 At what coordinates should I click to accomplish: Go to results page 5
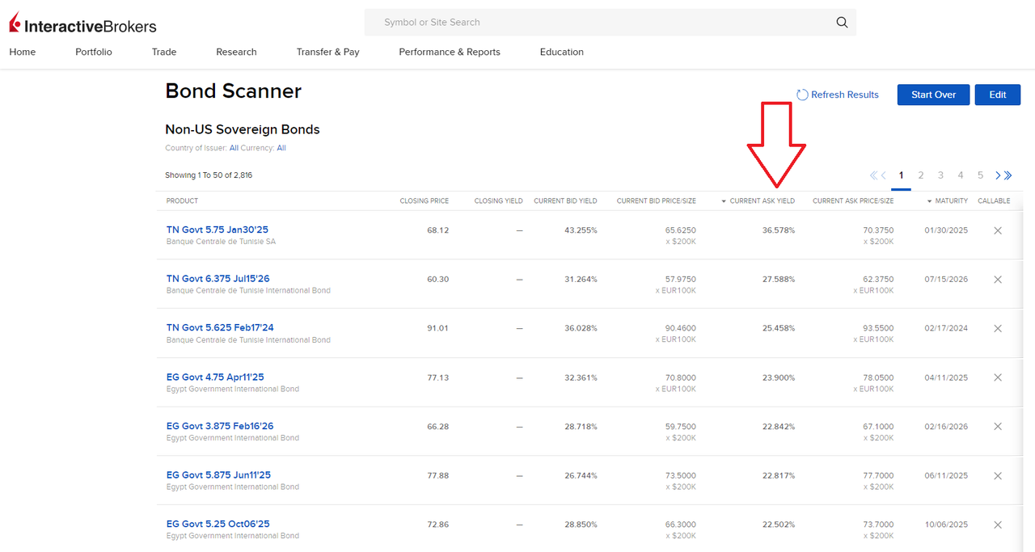coord(980,175)
